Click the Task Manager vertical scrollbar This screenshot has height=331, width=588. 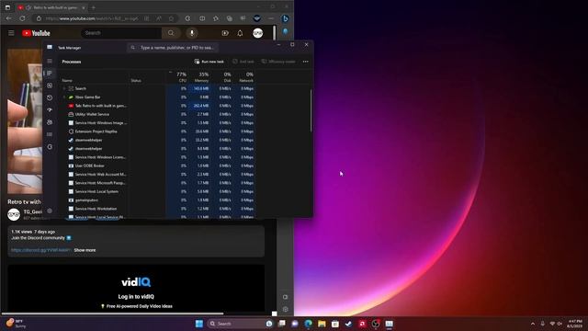point(311,110)
